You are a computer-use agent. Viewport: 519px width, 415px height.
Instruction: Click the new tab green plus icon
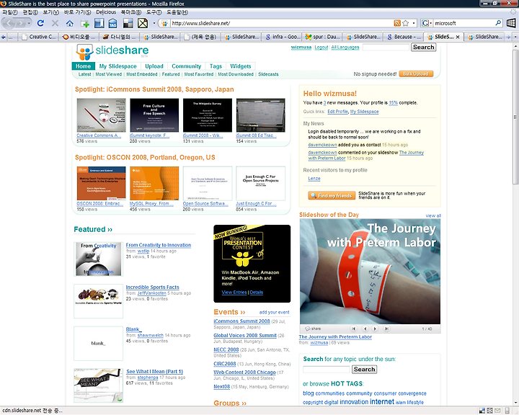point(85,23)
